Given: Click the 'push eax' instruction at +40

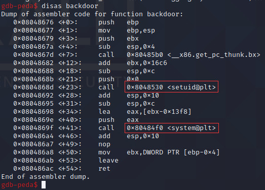Looking at the screenshot, I should pyautogui.click(x=119, y=120).
